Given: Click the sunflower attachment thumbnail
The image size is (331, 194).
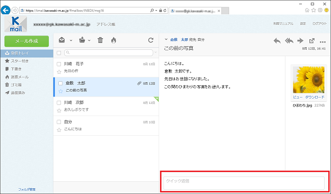Looking at the screenshot, I should pyautogui.click(x=309, y=80).
